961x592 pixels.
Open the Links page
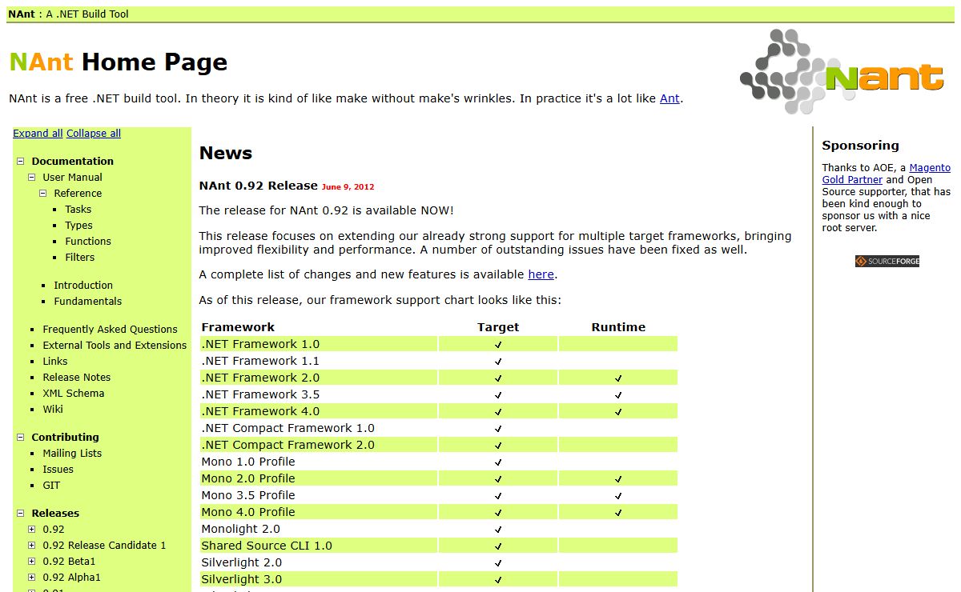tap(55, 361)
